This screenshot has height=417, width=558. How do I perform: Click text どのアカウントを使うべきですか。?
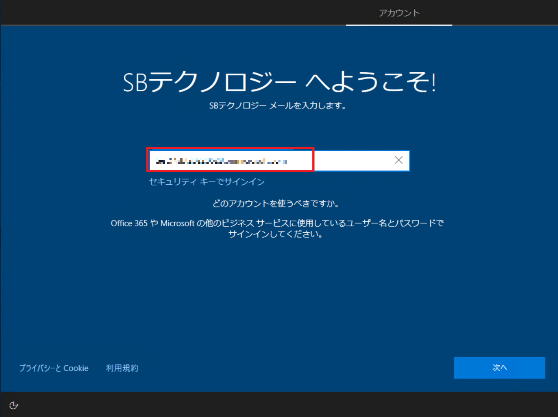[276, 203]
